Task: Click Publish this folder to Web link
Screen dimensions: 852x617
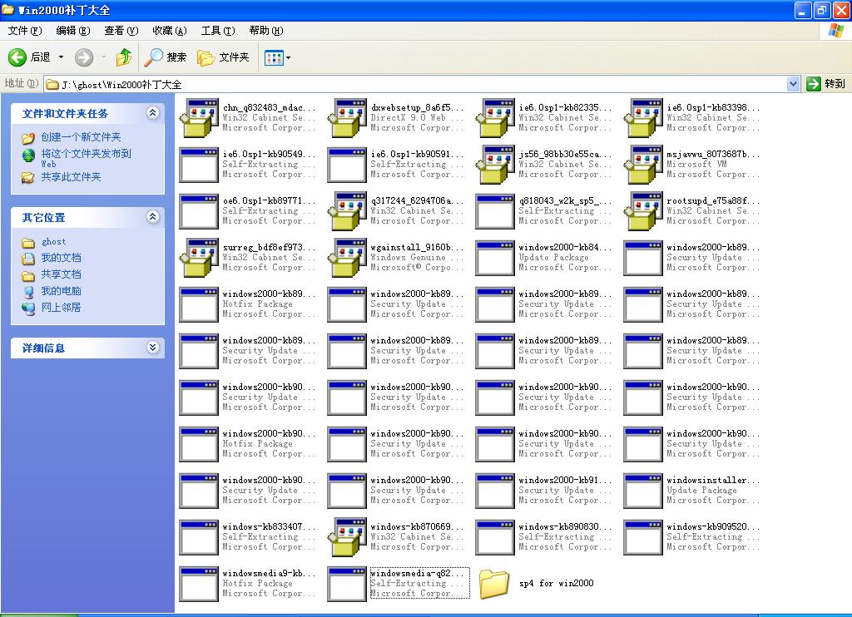Action: 86,158
